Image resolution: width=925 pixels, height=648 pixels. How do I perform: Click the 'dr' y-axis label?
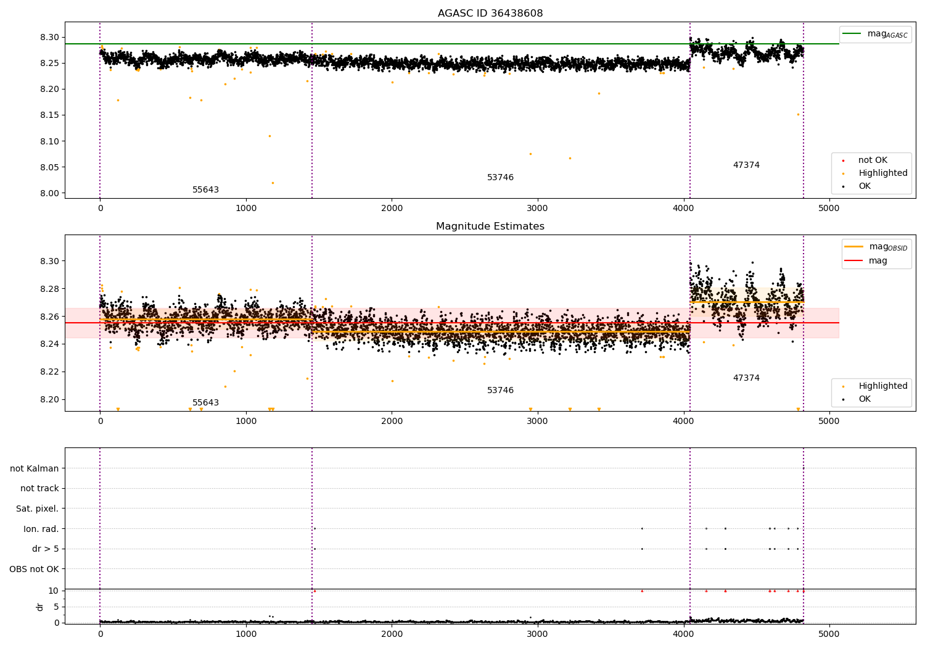coord(40,607)
